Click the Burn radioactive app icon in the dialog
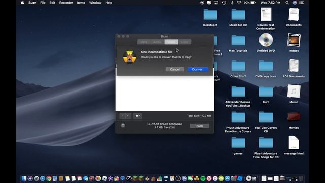The height and width of the screenshot is (183, 325). [x=129, y=57]
